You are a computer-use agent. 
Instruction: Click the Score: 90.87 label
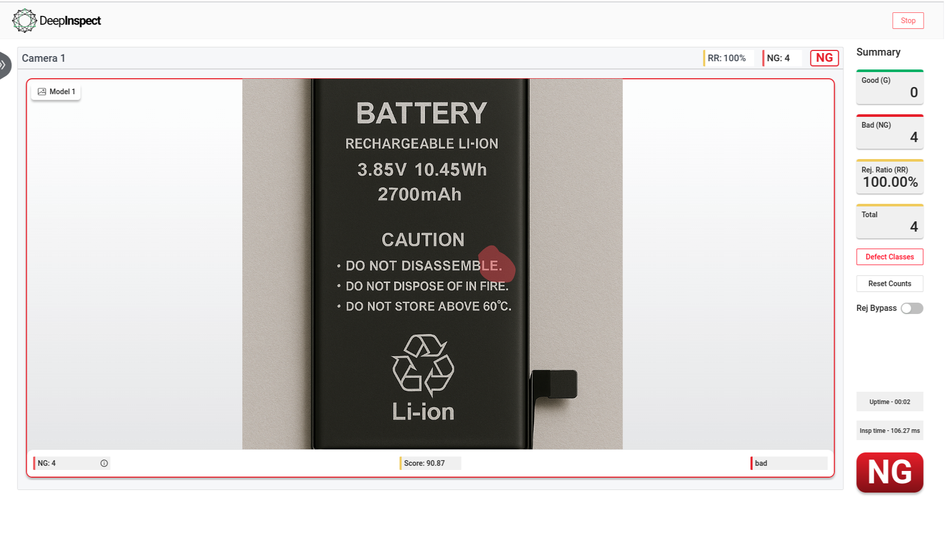pos(425,463)
